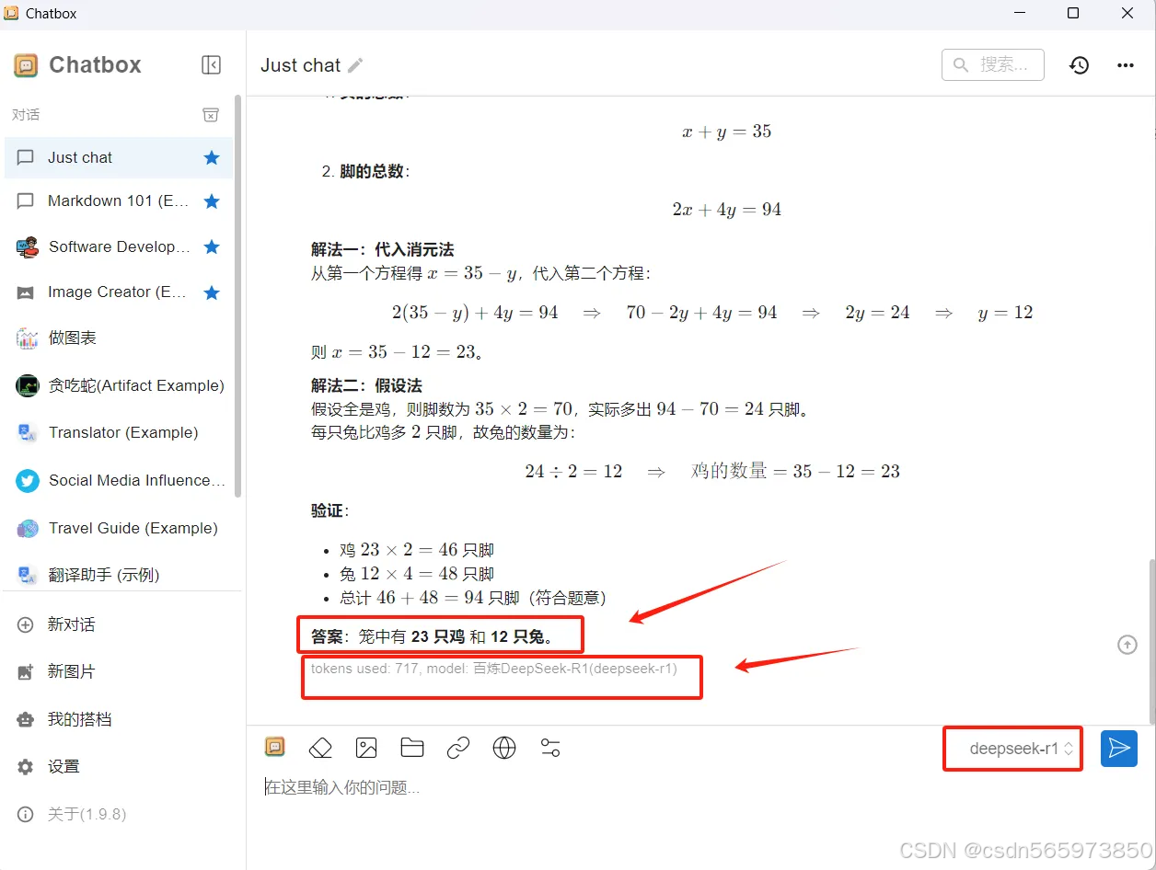Open the three-dot overflow menu
This screenshot has width=1156, height=870.
click(1126, 64)
